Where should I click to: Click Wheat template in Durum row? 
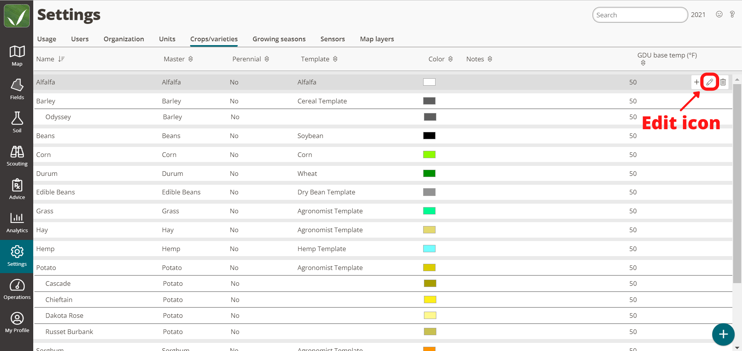coord(307,174)
